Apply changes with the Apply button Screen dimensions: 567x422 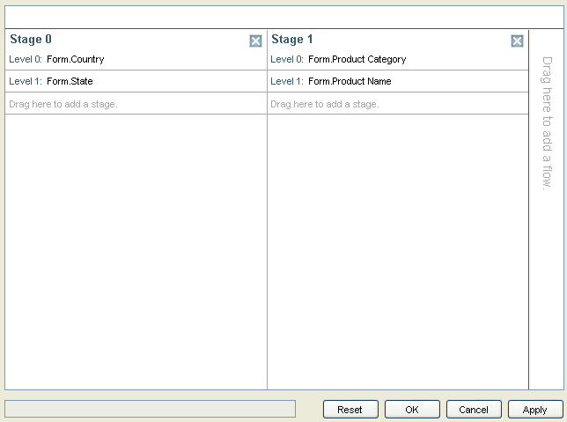535,410
